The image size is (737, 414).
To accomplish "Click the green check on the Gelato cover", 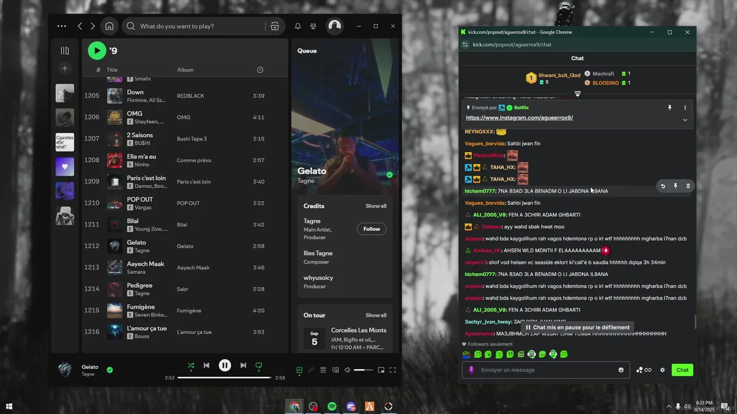I will 390,175.
